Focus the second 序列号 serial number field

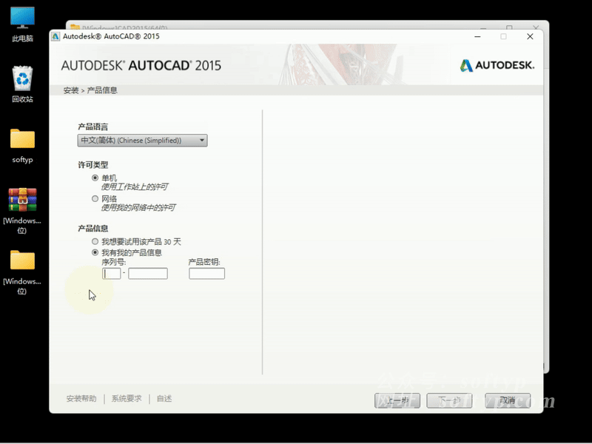click(148, 273)
